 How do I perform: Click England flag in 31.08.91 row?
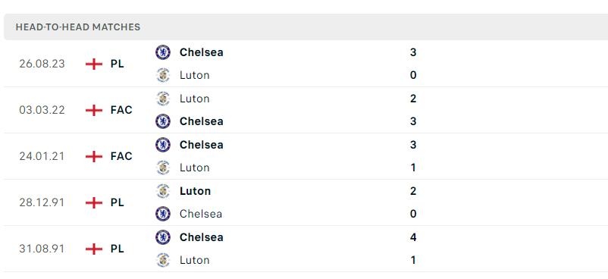94,249
